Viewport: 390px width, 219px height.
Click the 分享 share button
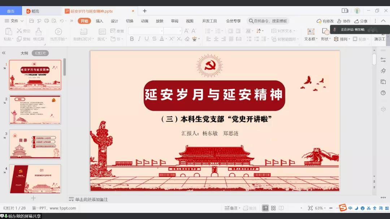coord(361,21)
